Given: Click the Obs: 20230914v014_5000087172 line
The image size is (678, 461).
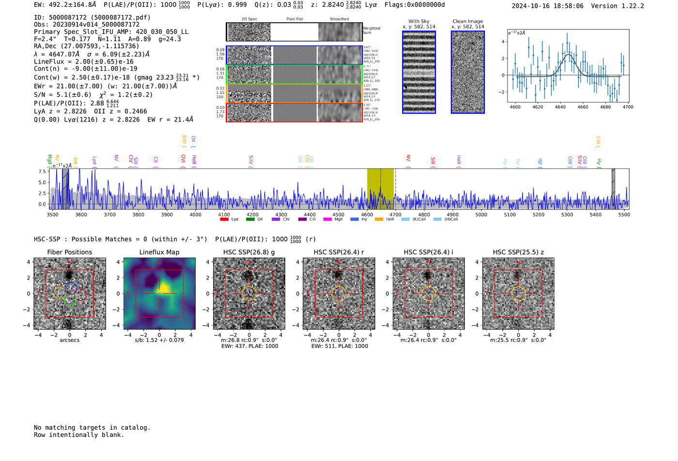Looking at the screenshot, I should point(87,24).
